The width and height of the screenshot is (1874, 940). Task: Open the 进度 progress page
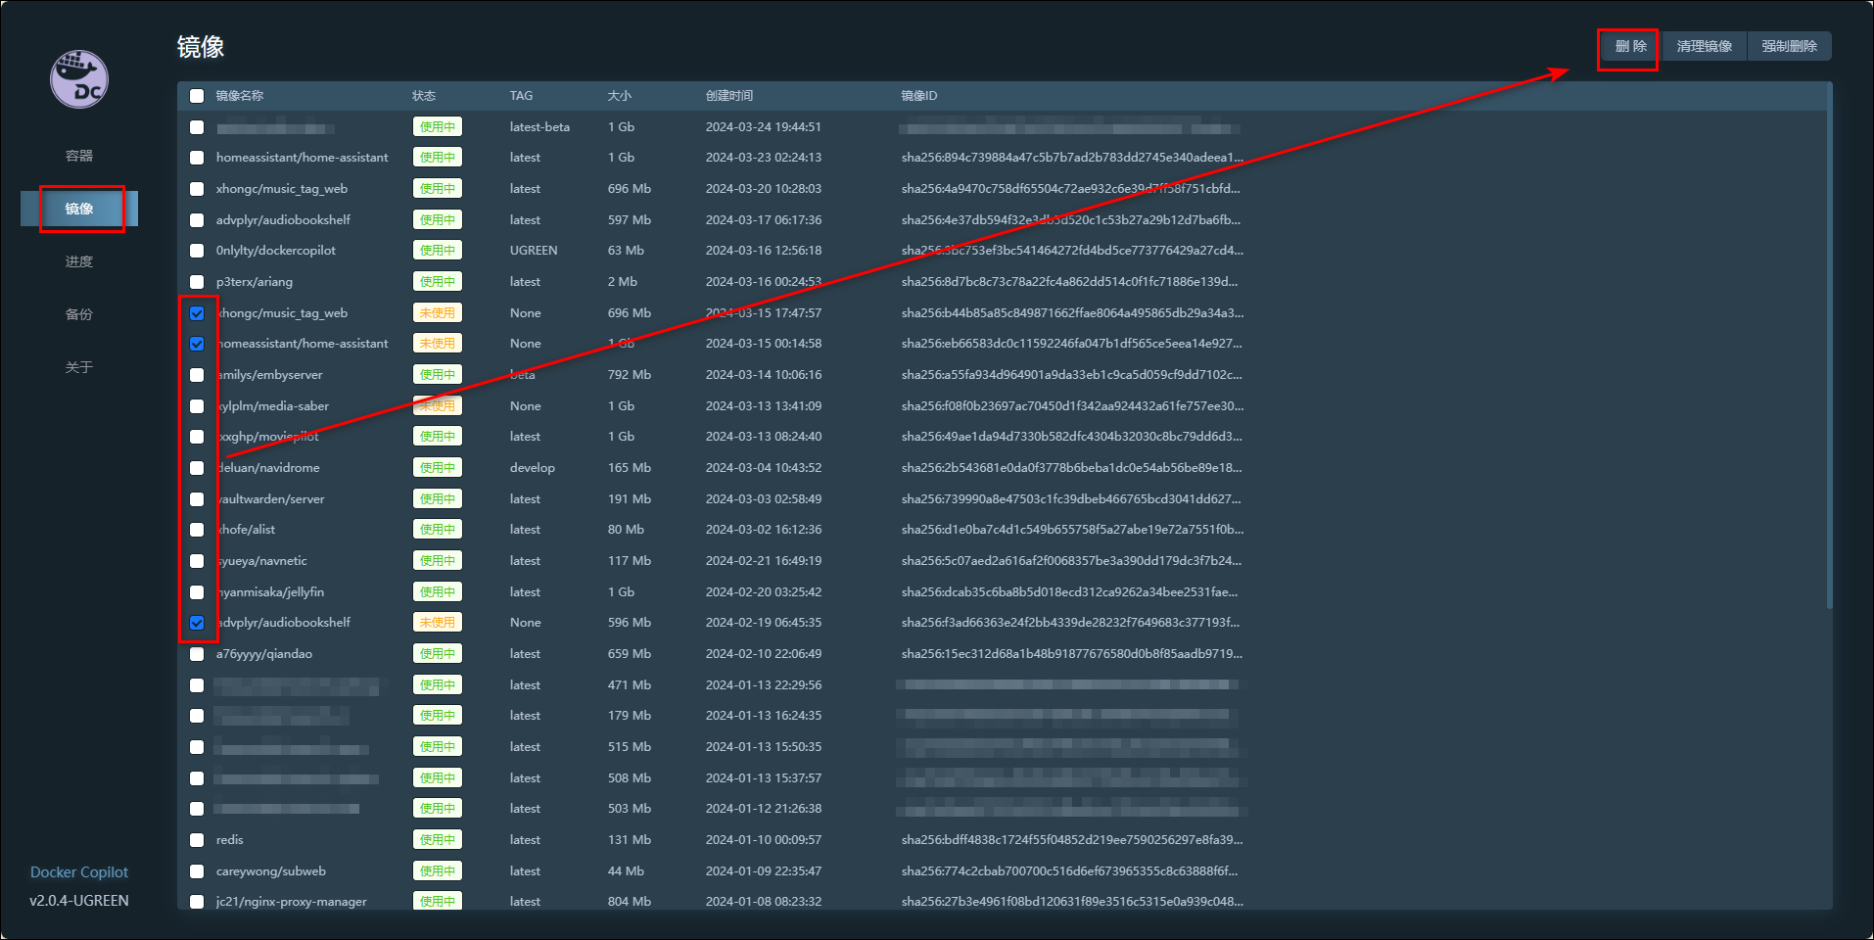[79, 261]
